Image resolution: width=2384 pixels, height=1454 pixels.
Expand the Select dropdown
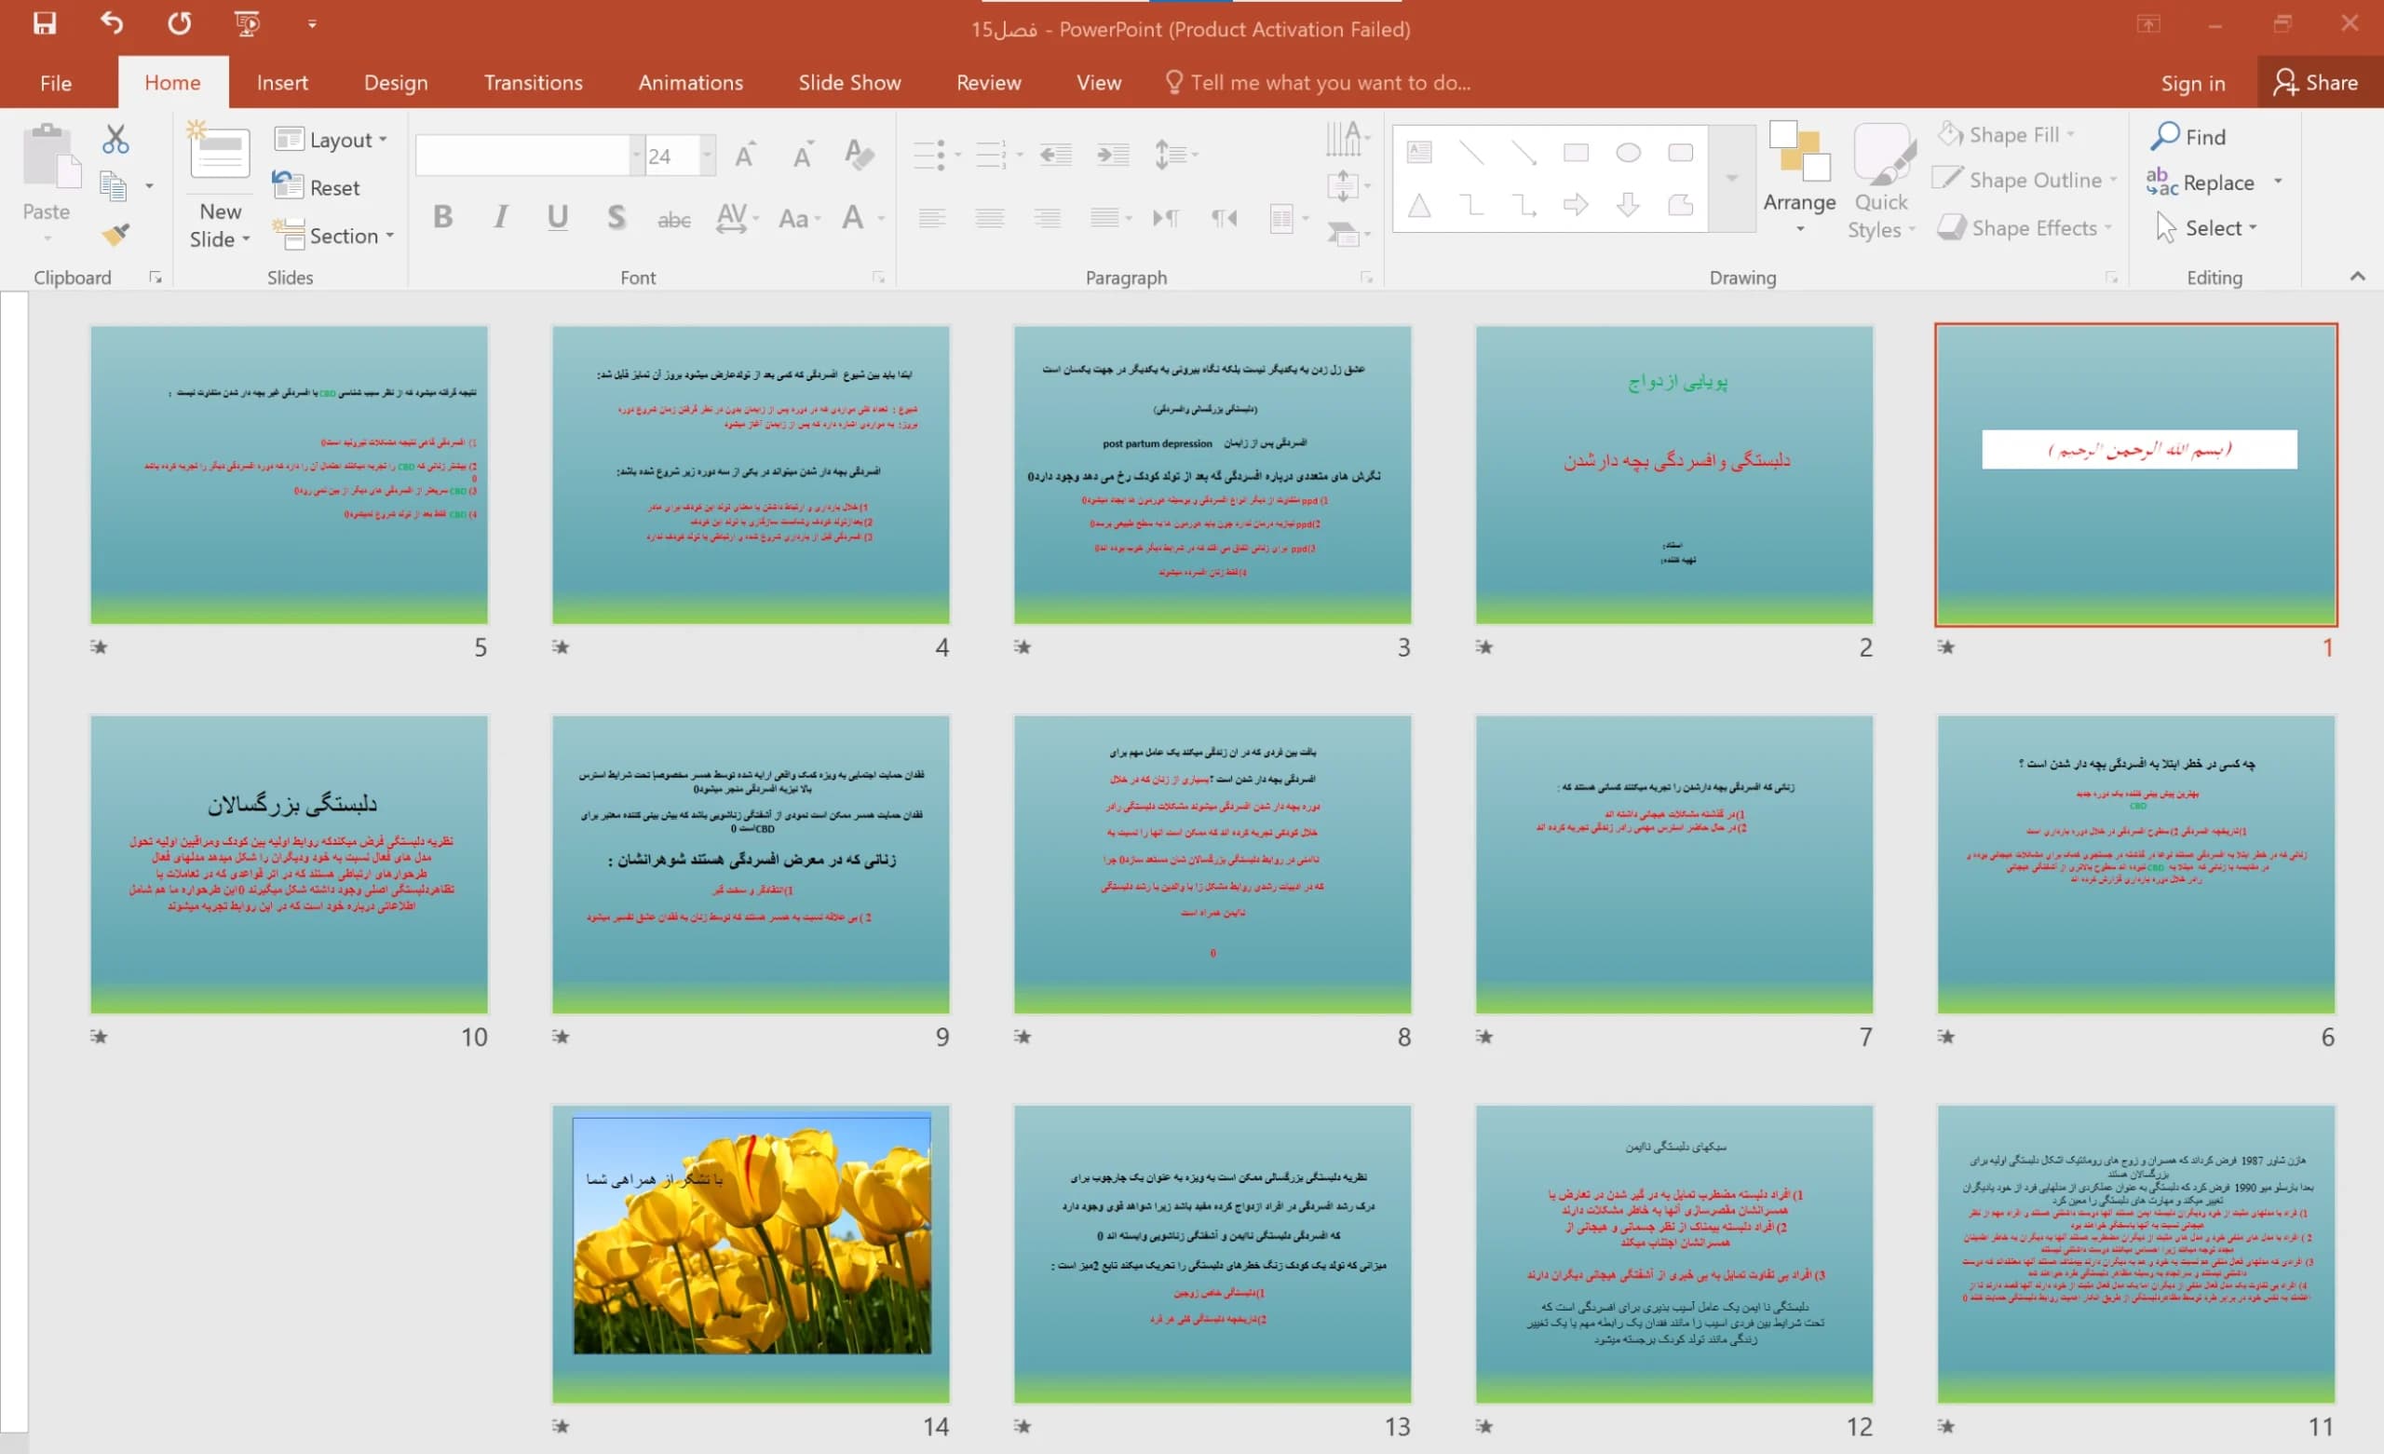point(2206,228)
